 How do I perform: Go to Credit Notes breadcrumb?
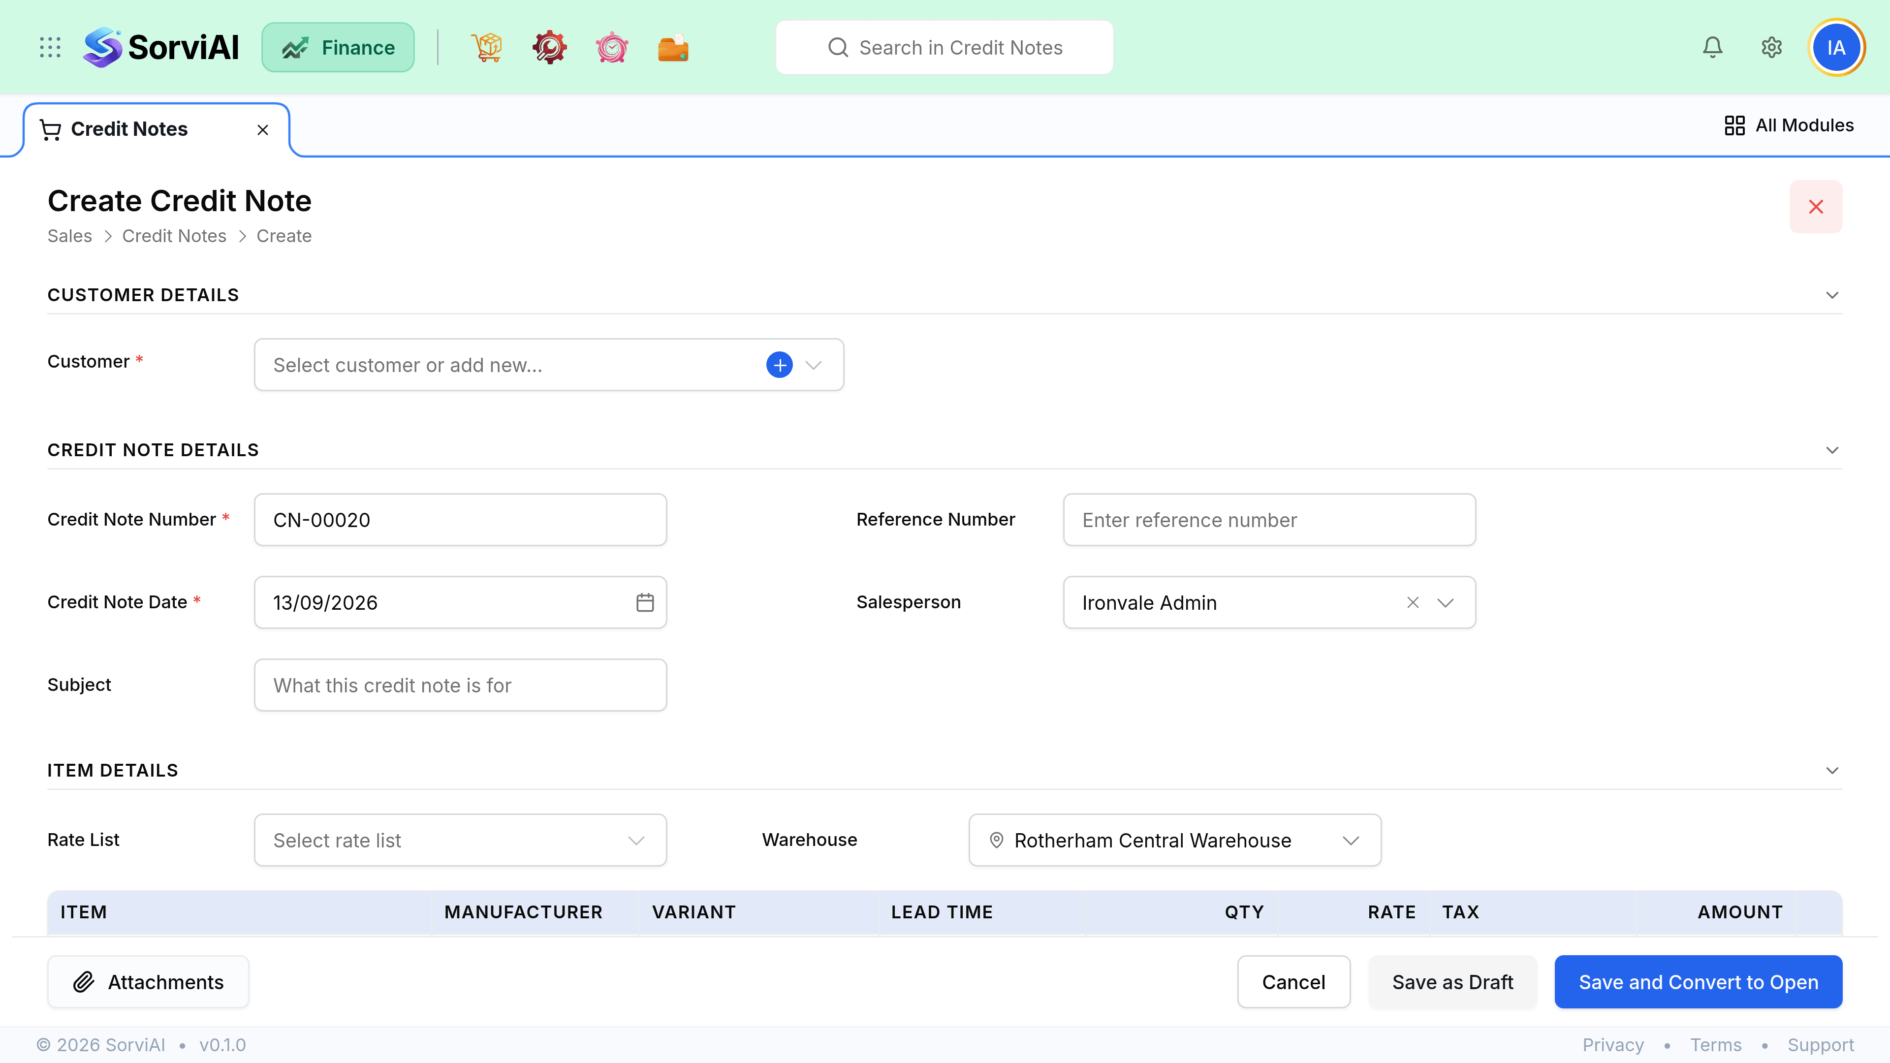tap(174, 236)
